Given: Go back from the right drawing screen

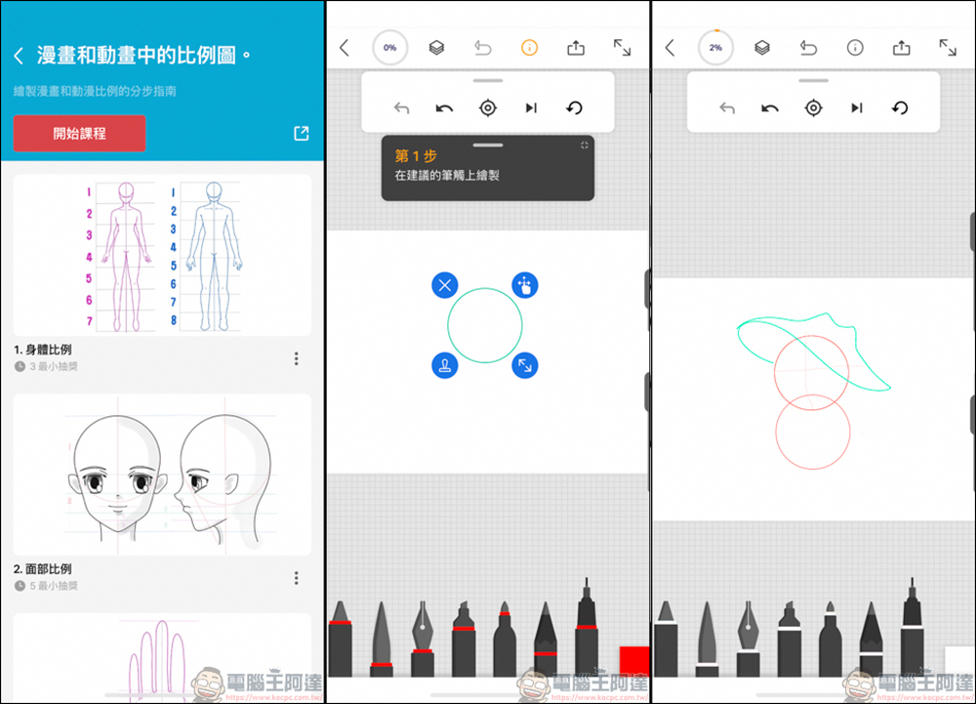Looking at the screenshot, I should [671, 47].
